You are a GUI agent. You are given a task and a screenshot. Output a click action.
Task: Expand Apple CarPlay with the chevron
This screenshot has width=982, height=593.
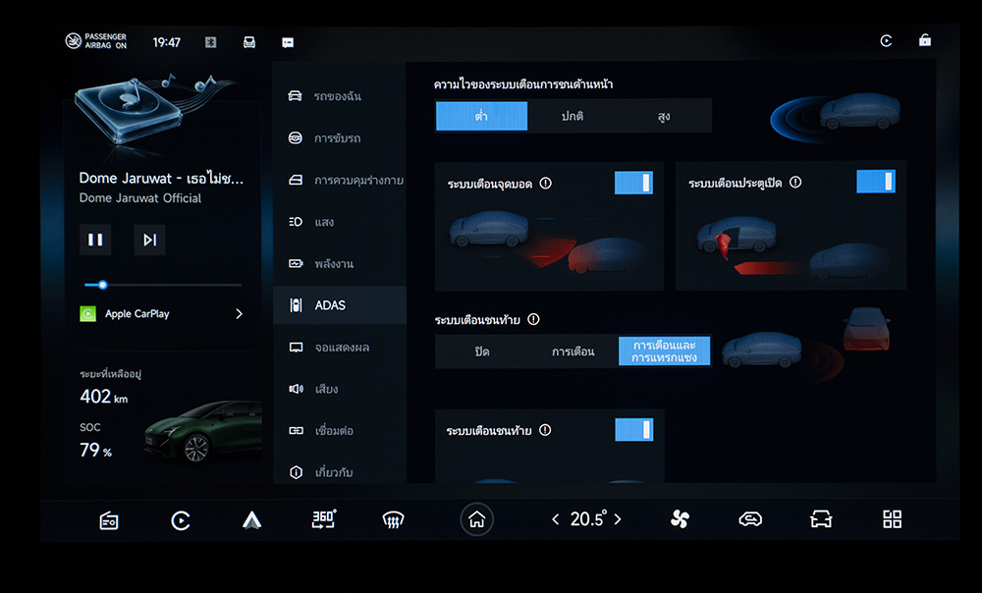point(239,314)
